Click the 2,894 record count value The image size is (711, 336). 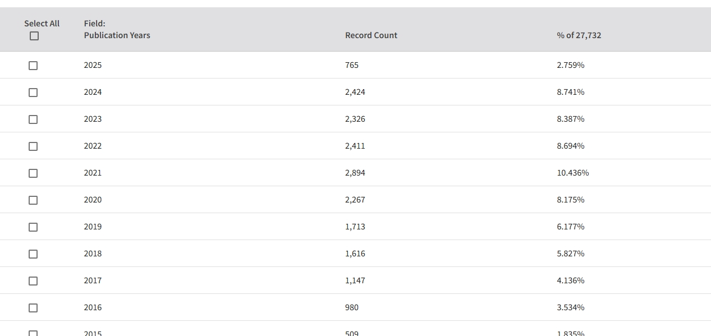355,173
